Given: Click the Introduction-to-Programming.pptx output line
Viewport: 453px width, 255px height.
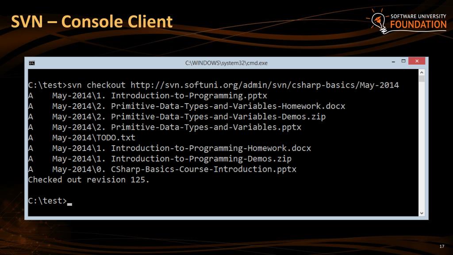Looking at the screenshot, I should pos(148,96).
